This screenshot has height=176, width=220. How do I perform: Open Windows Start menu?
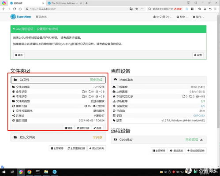(4, 172)
